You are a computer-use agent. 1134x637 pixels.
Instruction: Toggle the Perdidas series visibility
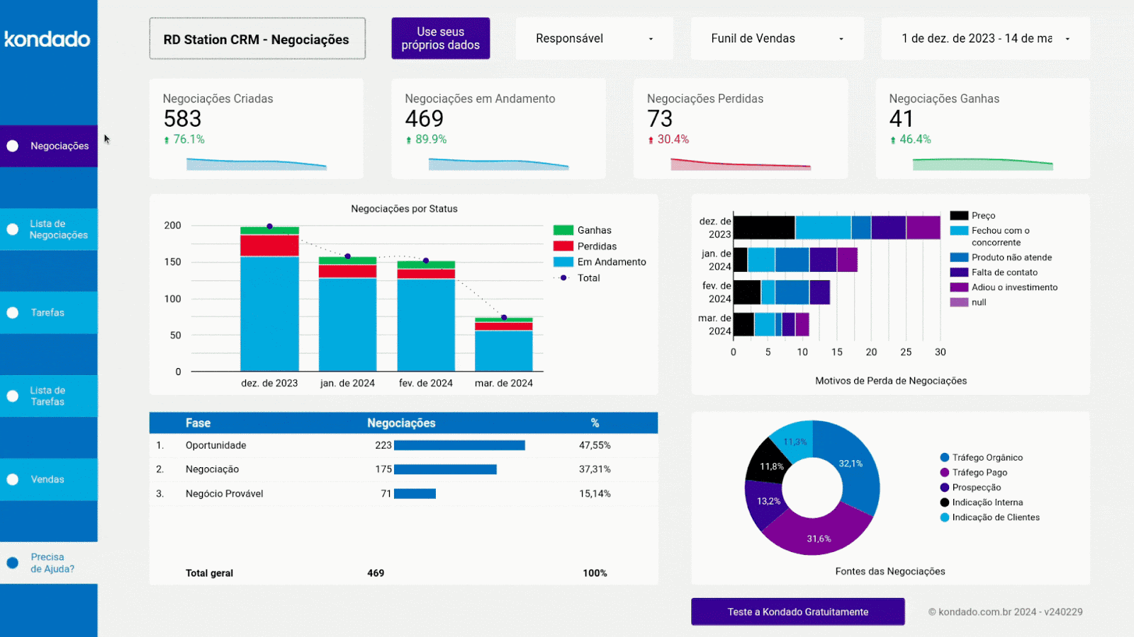(x=563, y=246)
